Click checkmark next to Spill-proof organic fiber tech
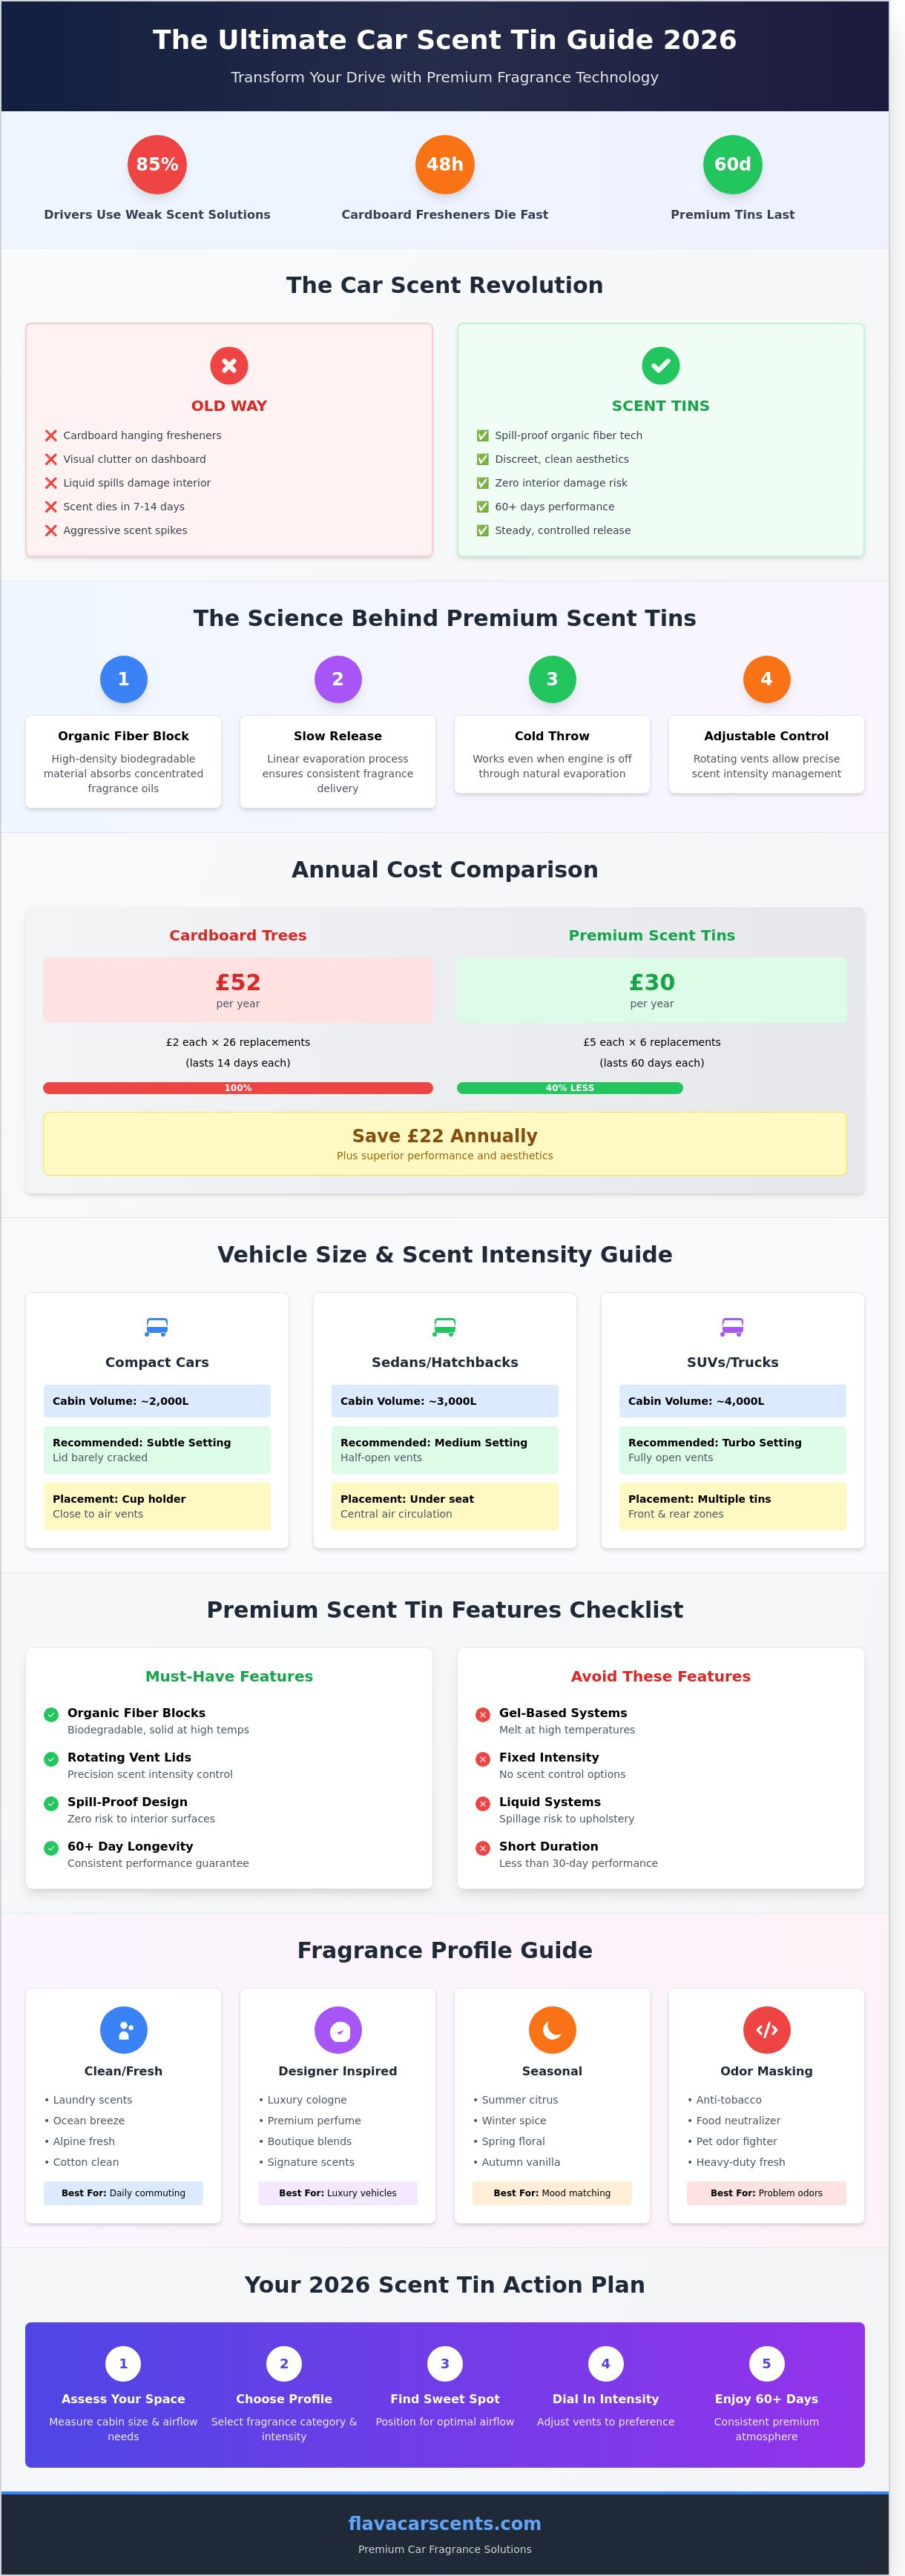 [x=483, y=436]
